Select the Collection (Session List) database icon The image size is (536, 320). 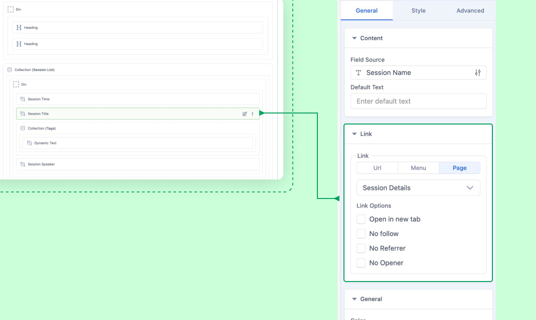pos(10,70)
